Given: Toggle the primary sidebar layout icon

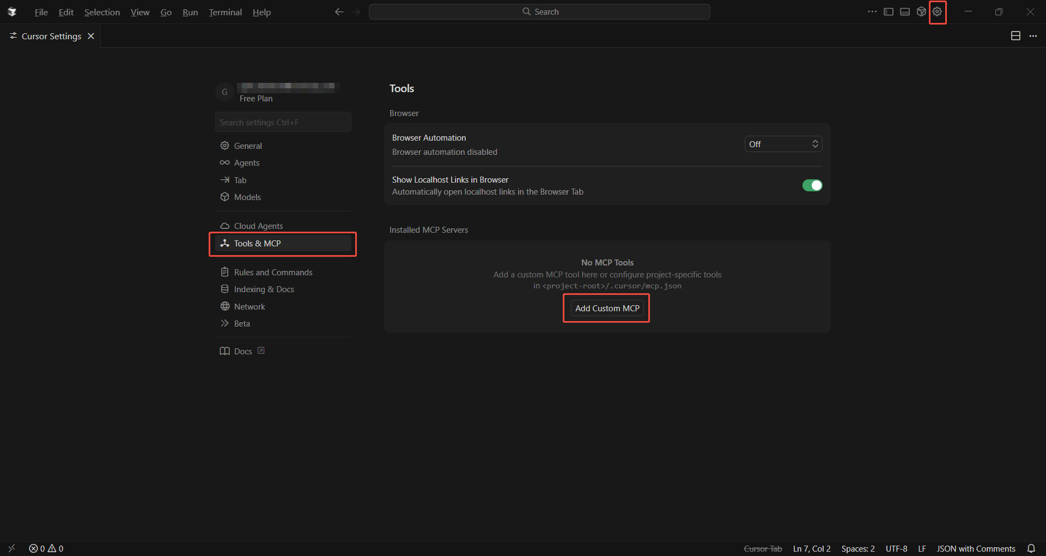Looking at the screenshot, I should point(889,11).
